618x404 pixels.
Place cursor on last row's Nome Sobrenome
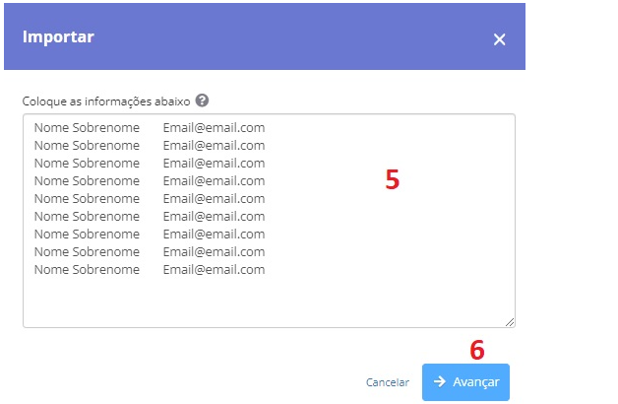click(87, 270)
